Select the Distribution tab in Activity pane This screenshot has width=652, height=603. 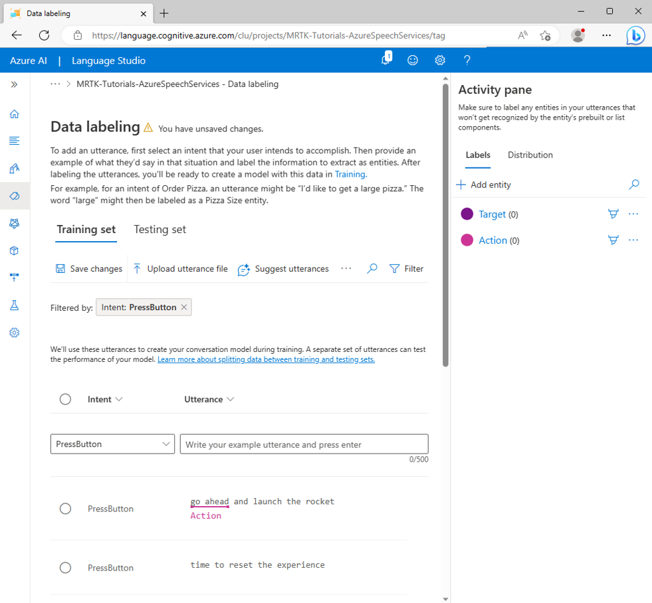(530, 155)
